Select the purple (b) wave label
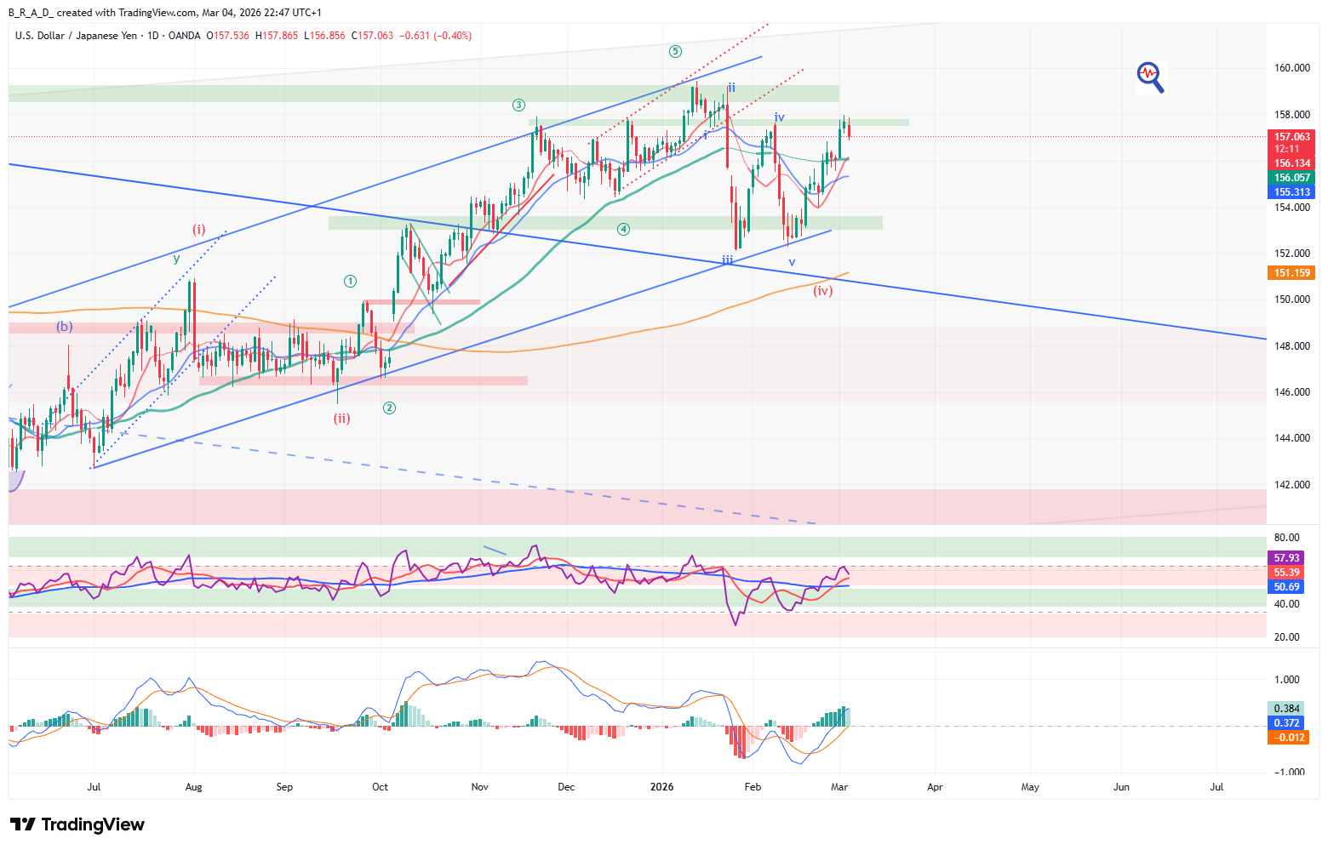Viewport: 1328px width, 850px height. (65, 326)
